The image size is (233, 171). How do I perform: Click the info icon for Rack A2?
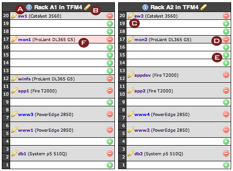click(145, 7)
